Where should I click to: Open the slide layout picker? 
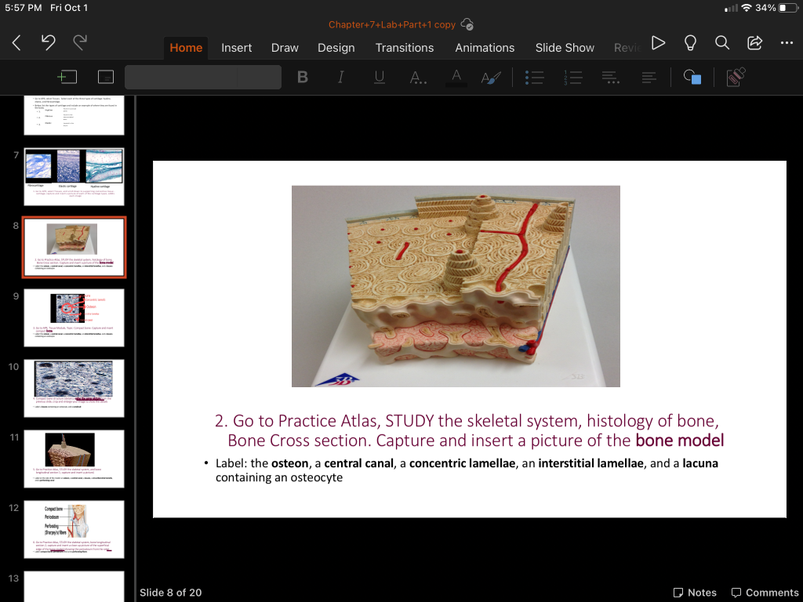[x=106, y=77]
